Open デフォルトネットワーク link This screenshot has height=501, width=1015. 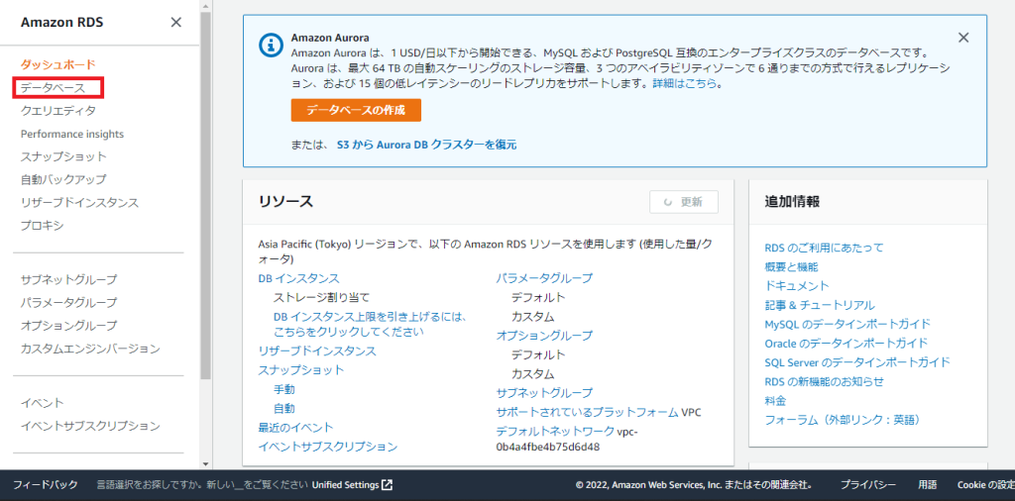555,431
